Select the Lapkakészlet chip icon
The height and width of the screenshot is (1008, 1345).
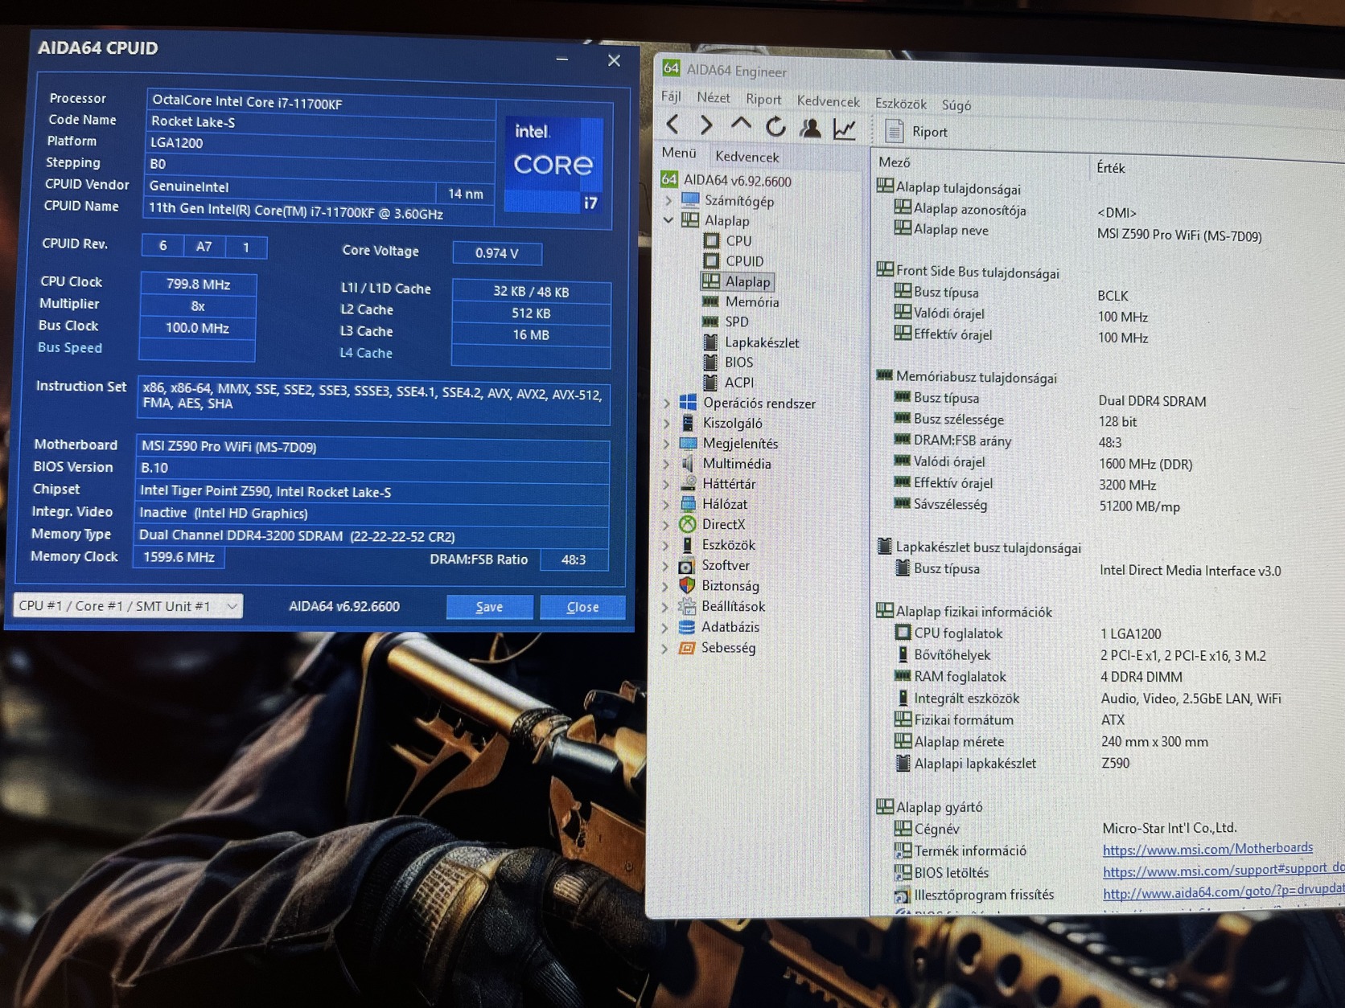(x=710, y=342)
